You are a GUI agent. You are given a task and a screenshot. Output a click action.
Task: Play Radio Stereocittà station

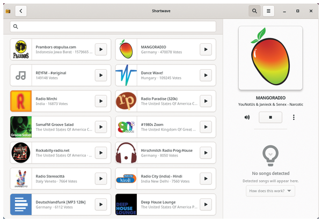(101, 179)
